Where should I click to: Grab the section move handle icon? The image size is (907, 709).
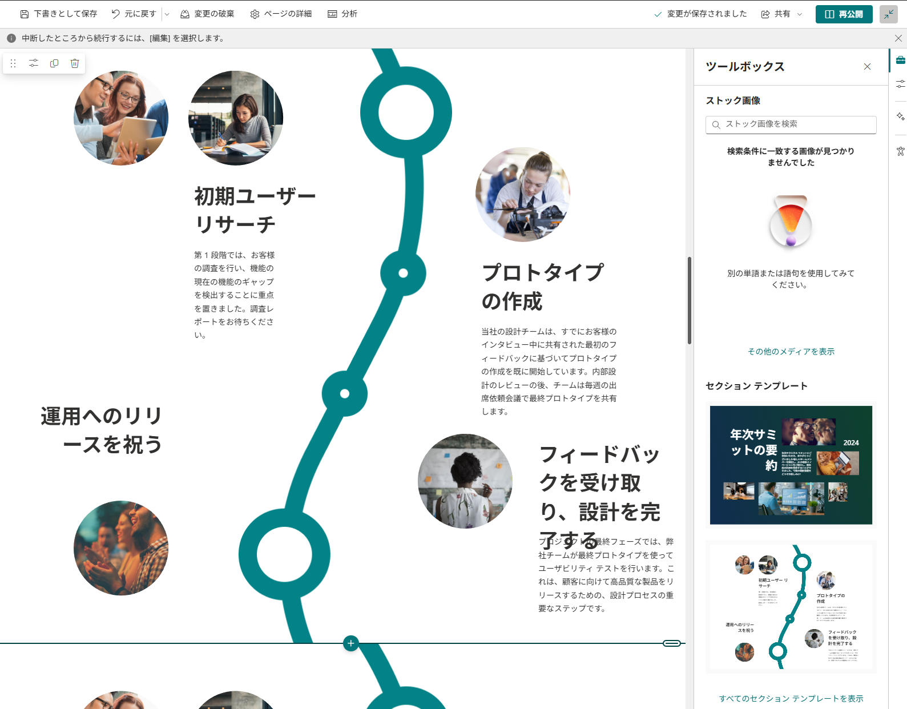click(x=13, y=63)
